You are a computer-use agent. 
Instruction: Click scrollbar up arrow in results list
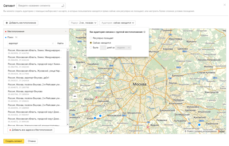coord(67,50)
